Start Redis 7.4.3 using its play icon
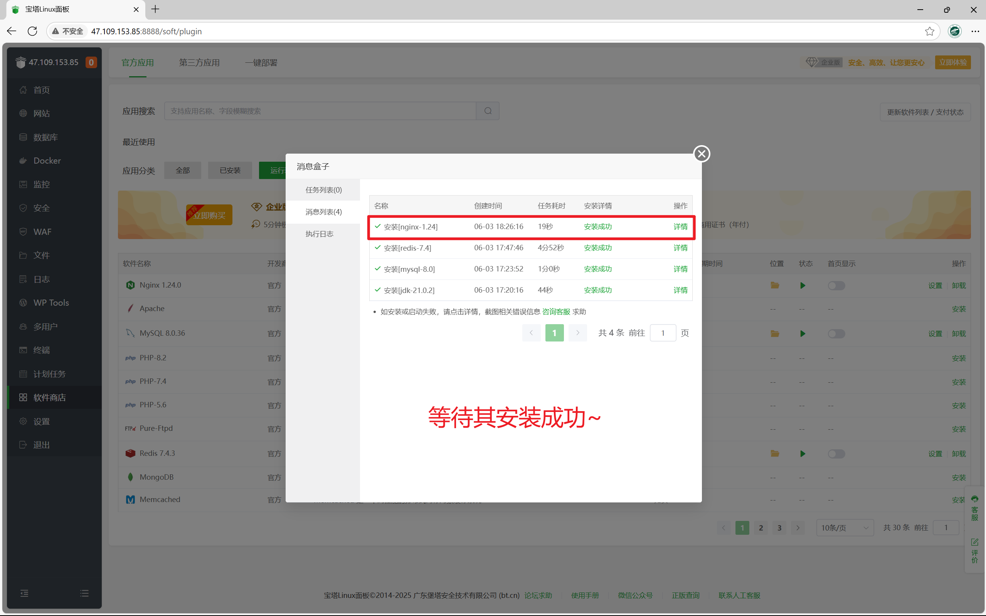 (x=803, y=454)
